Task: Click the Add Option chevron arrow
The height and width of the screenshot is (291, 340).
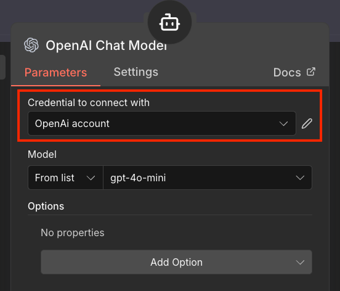Action: pos(300,263)
